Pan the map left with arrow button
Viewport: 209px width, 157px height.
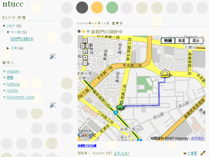[82, 46]
